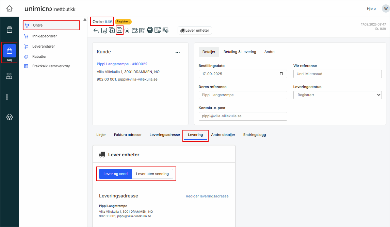Viewport: 390px width, 227px height.
Task: Click the Deres referanse input field
Action: tap(243, 95)
